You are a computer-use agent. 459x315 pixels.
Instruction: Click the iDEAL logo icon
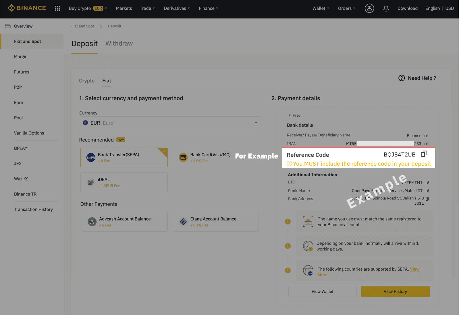91,182
